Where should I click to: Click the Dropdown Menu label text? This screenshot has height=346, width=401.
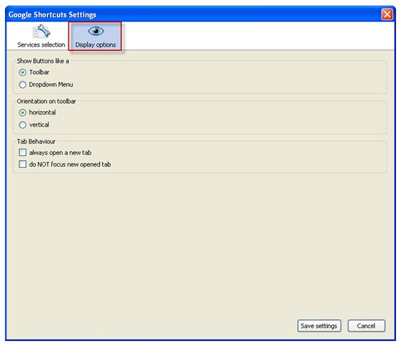point(51,84)
